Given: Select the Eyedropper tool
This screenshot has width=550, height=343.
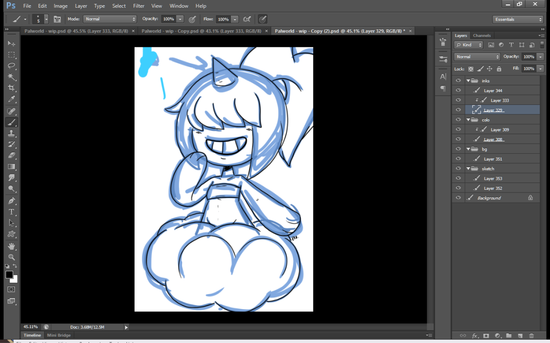Looking at the screenshot, I should [11, 100].
